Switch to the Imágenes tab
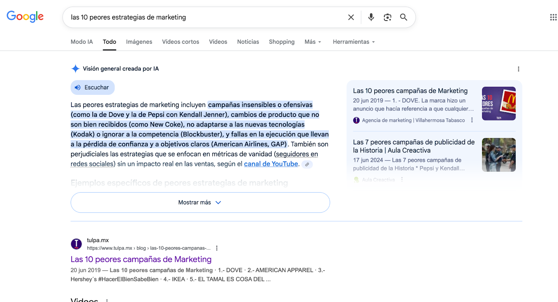This screenshot has width=558, height=302. point(139,42)
